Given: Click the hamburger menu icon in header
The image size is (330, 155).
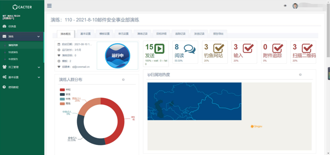Looking at the screenshot, I should [50, 6].
